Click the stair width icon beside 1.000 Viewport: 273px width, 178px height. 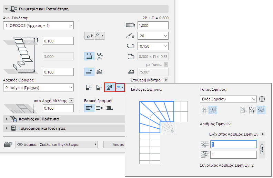point(130,26)
